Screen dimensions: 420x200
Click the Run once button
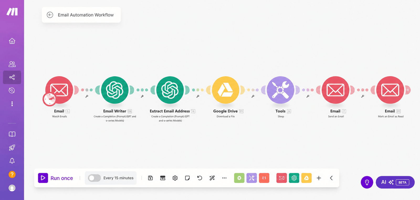(x=56, y=178)
